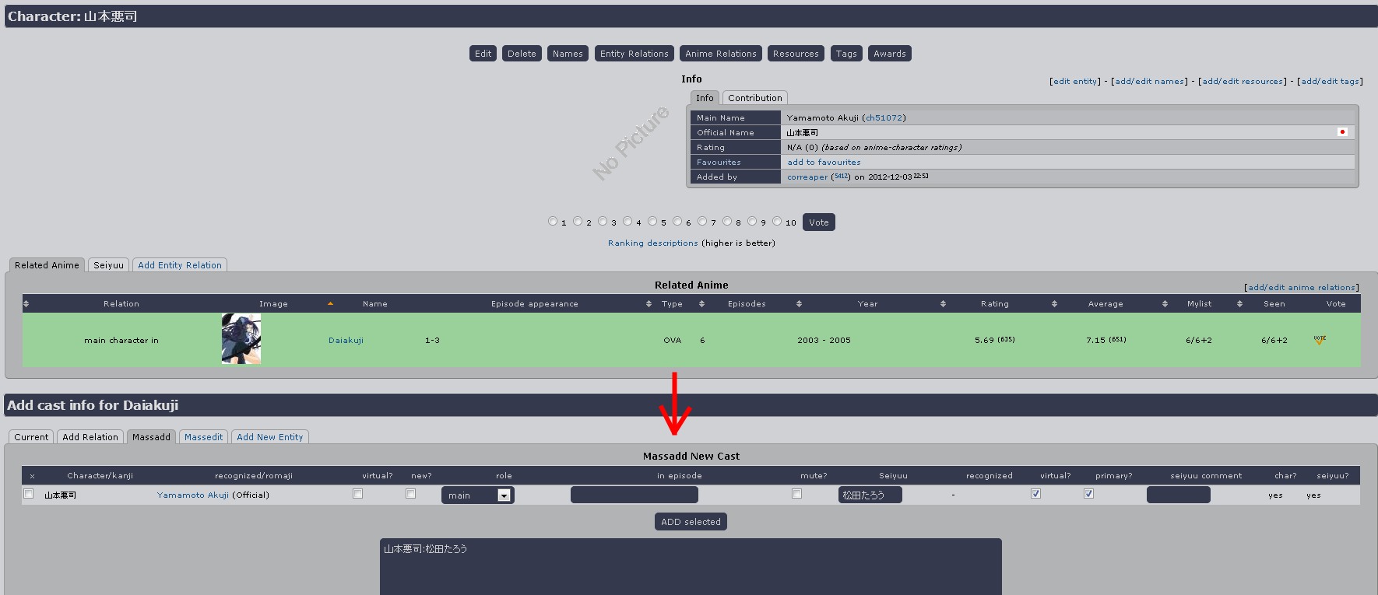This screenshot has height=595, width=1378.
Task: Click the Japanese flag icon beside Official Name
Action: click(1341, 132)
